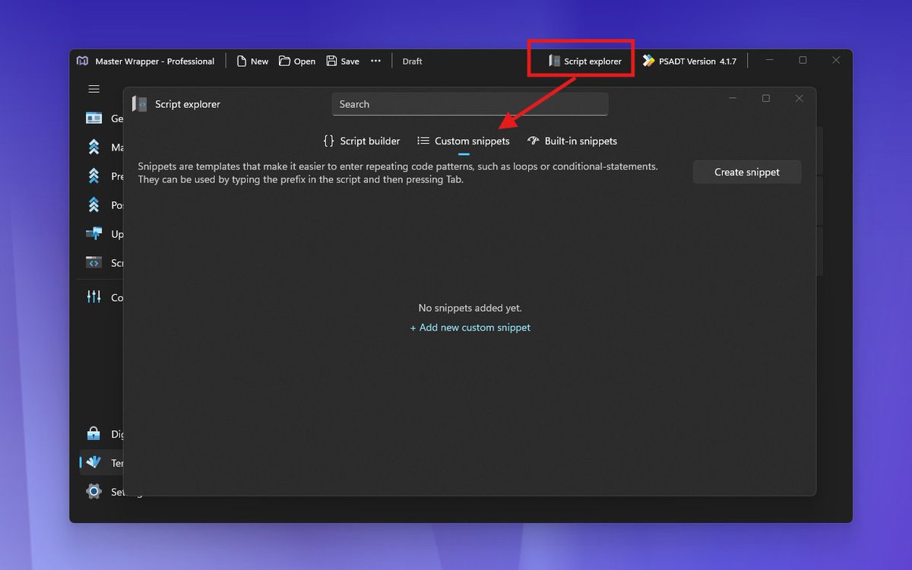Image resolution: width=912 pixels, height=570 pixels.
Task: Maximize the Master Wrapper main window
Action: tap(803, 60)
